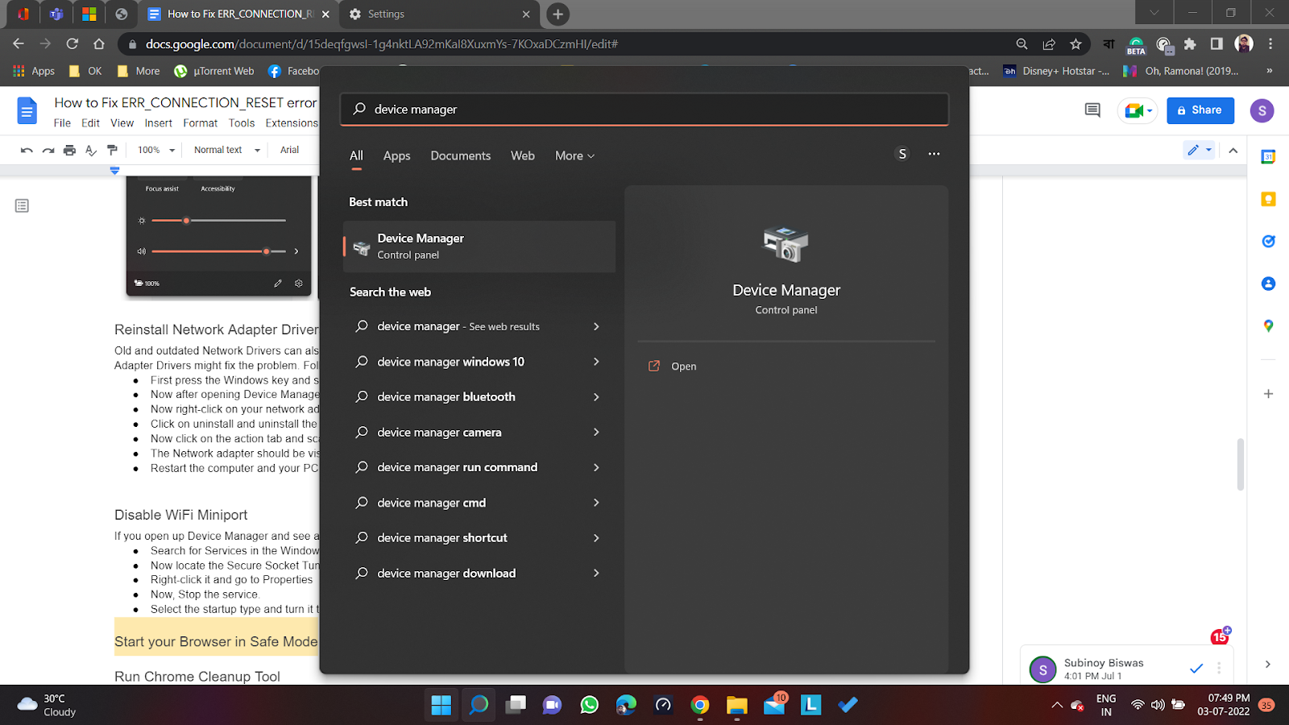Show the document outline icon

tap(22, 206)
